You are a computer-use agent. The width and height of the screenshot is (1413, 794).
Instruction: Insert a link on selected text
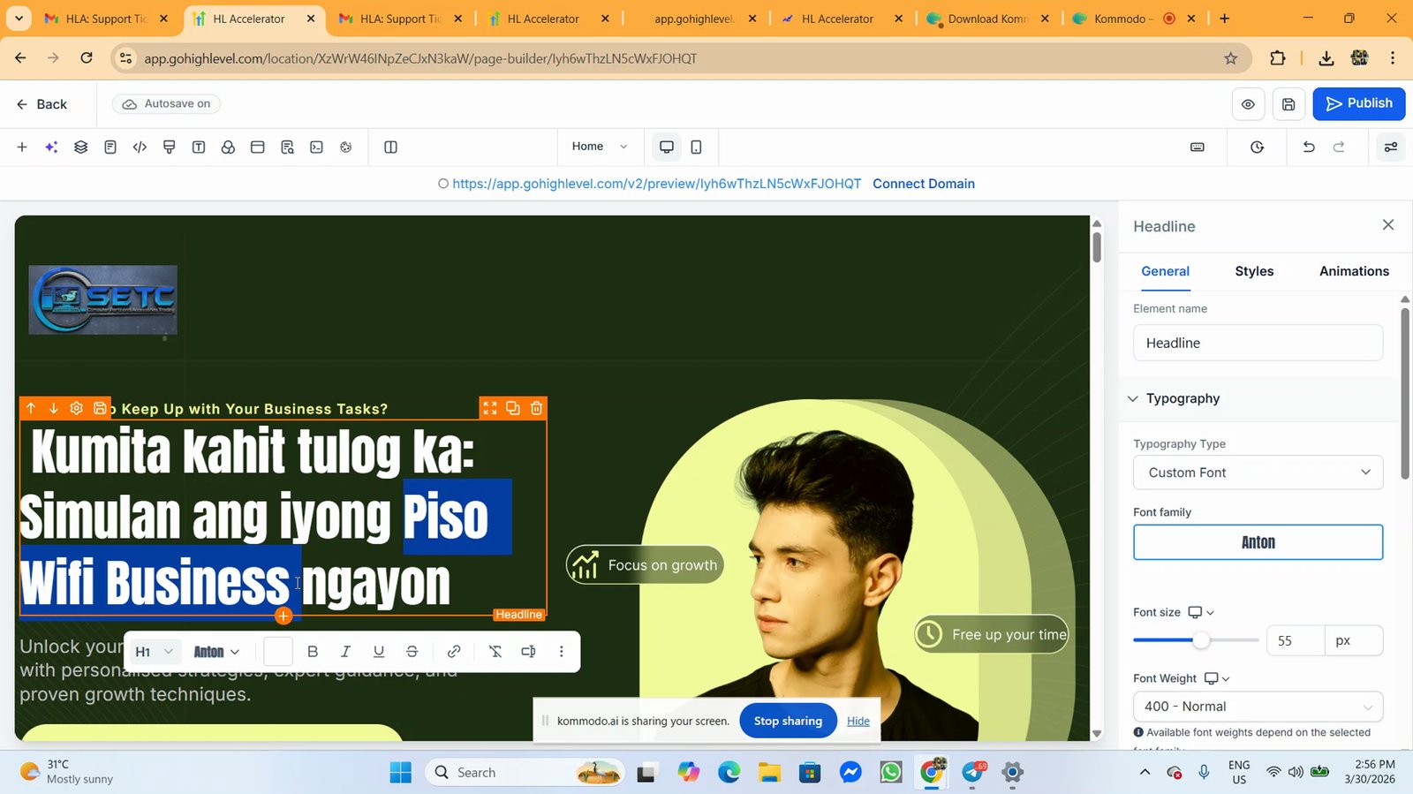(454, 652)
